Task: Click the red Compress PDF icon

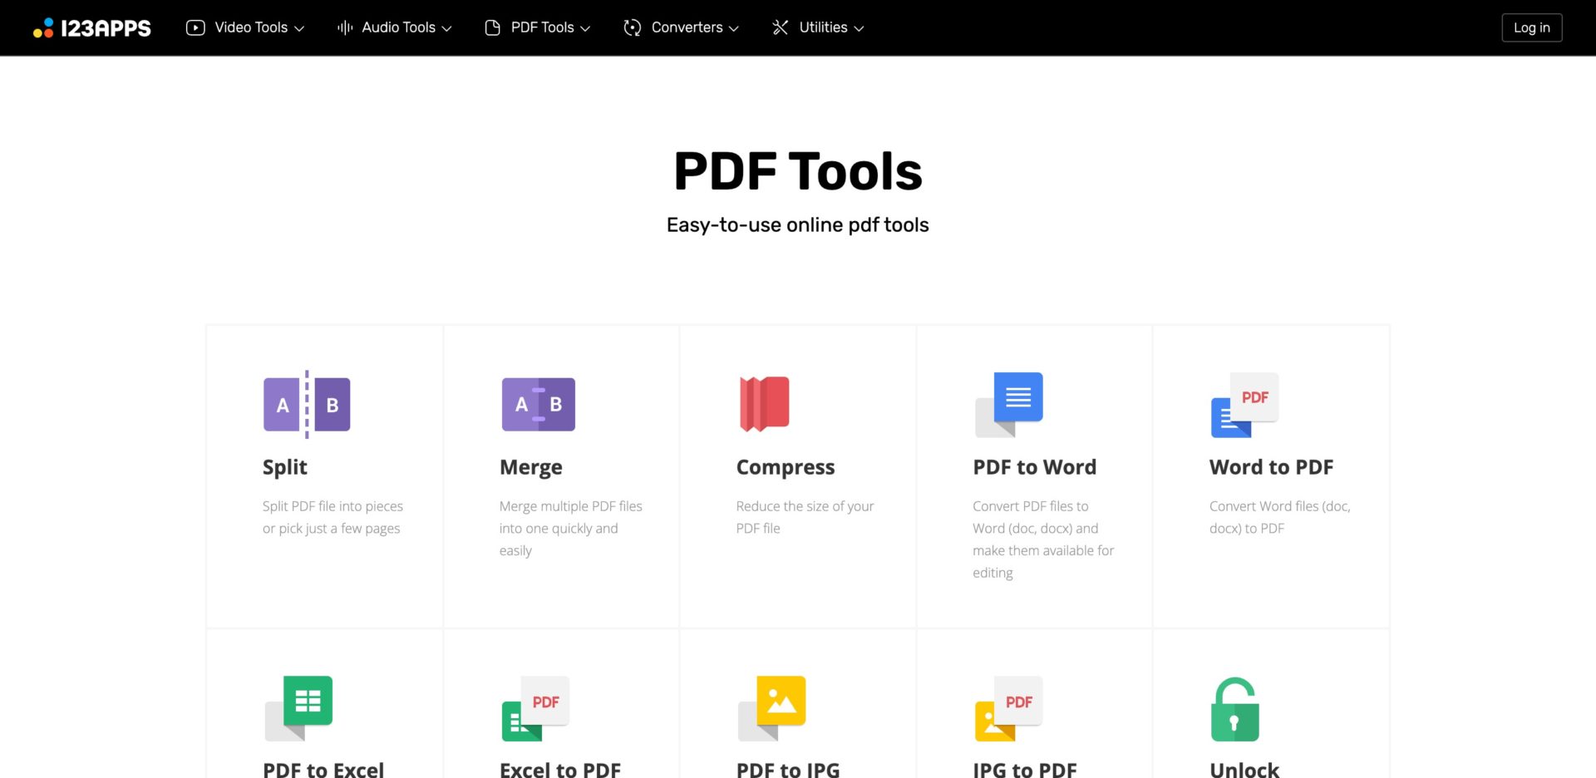Action: click(x=764, y=405)
